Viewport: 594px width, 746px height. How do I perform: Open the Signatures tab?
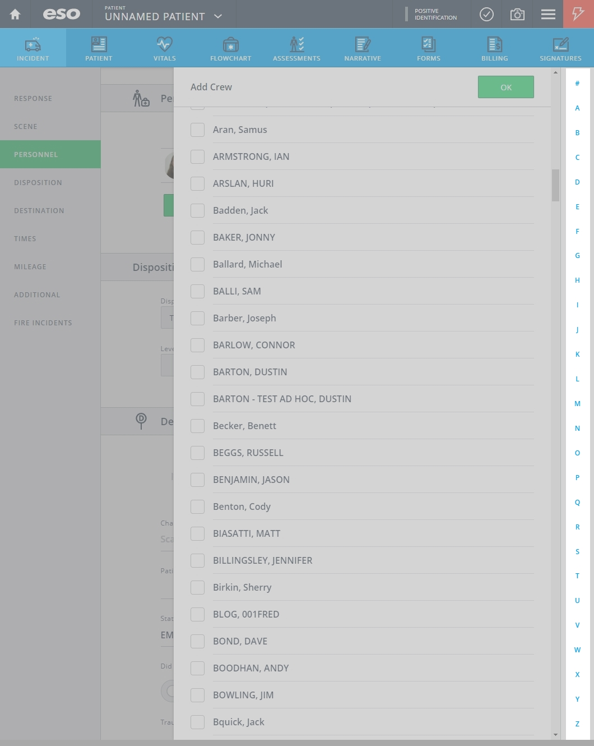(560, 48)
